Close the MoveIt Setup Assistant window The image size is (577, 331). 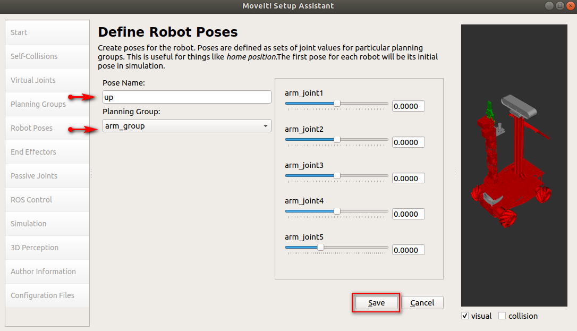pos(571,5)
